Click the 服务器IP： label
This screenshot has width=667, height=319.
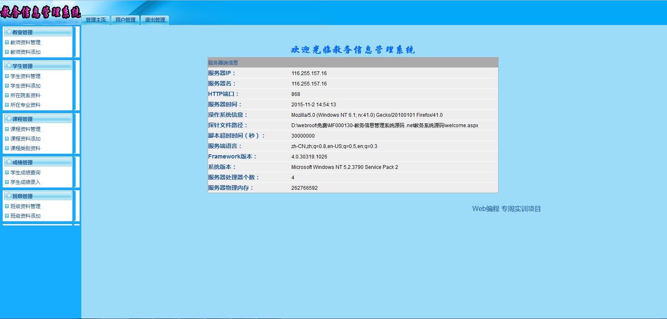coord(222,73)
